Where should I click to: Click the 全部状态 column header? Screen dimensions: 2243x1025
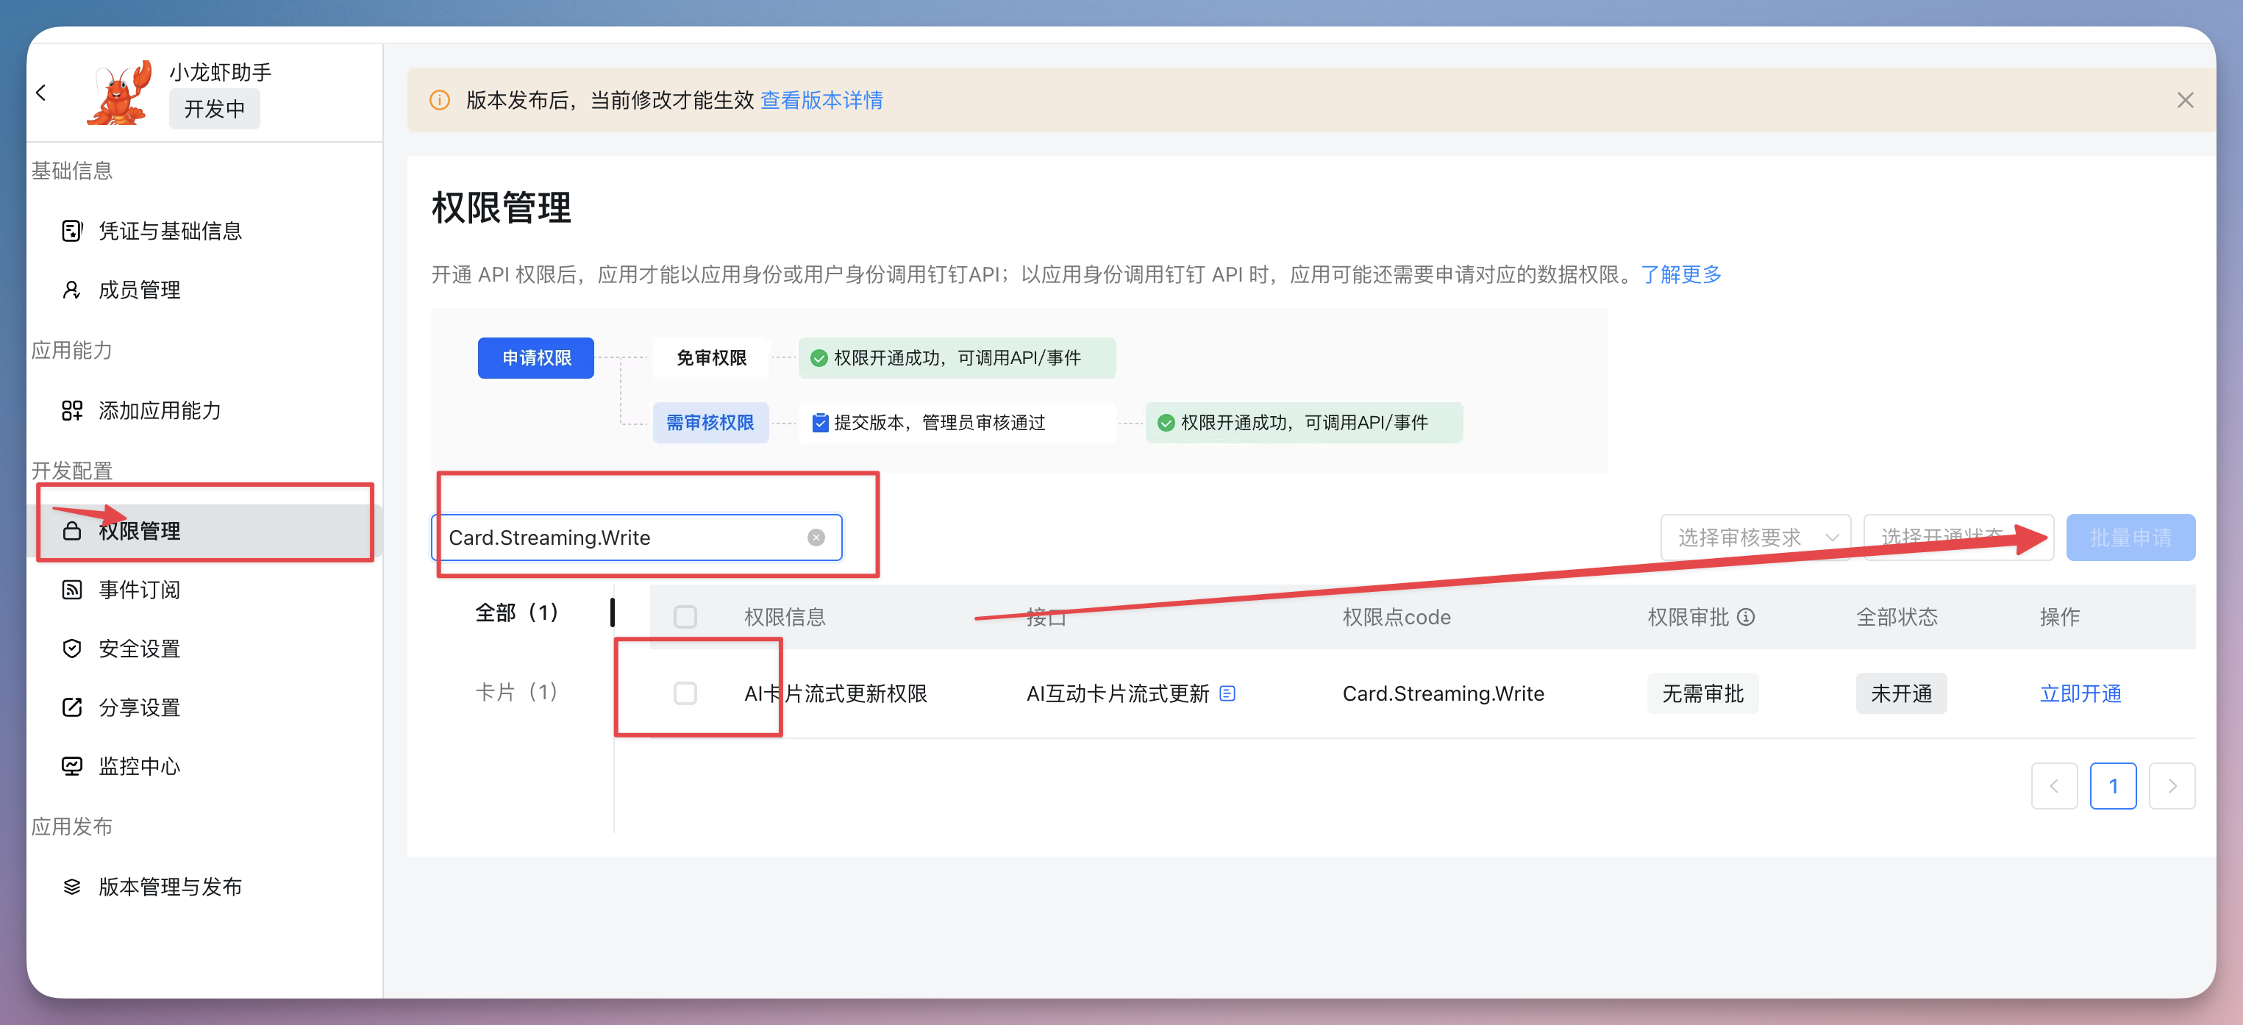(x=1897, y=617)
